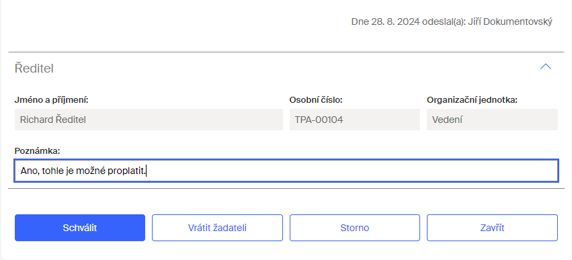Click the sent date 28. 8. 2024

coord(396,22)
